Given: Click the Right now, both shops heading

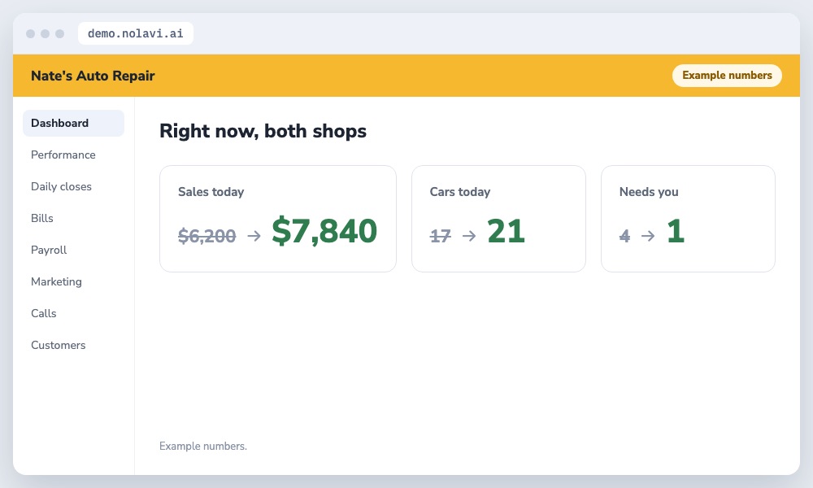Looking at the screenshot, I should 263,131.
